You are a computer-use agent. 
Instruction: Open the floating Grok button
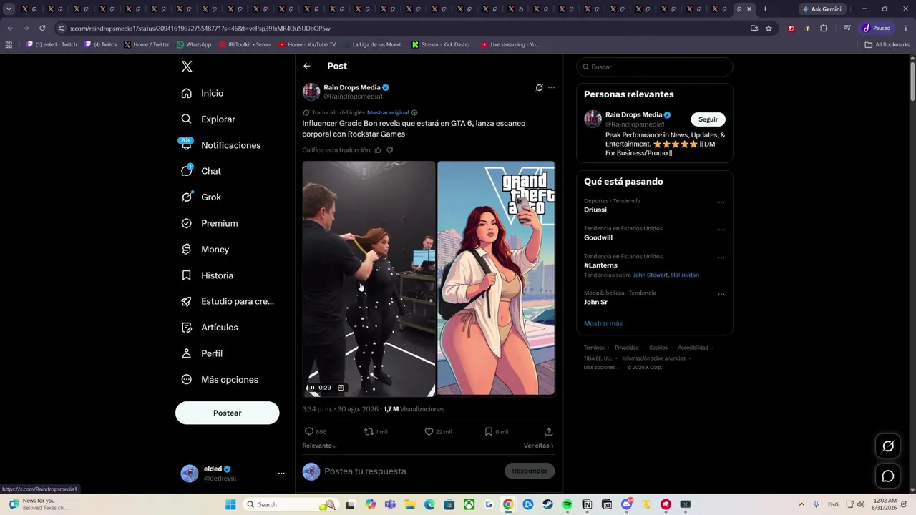[888, 446]
